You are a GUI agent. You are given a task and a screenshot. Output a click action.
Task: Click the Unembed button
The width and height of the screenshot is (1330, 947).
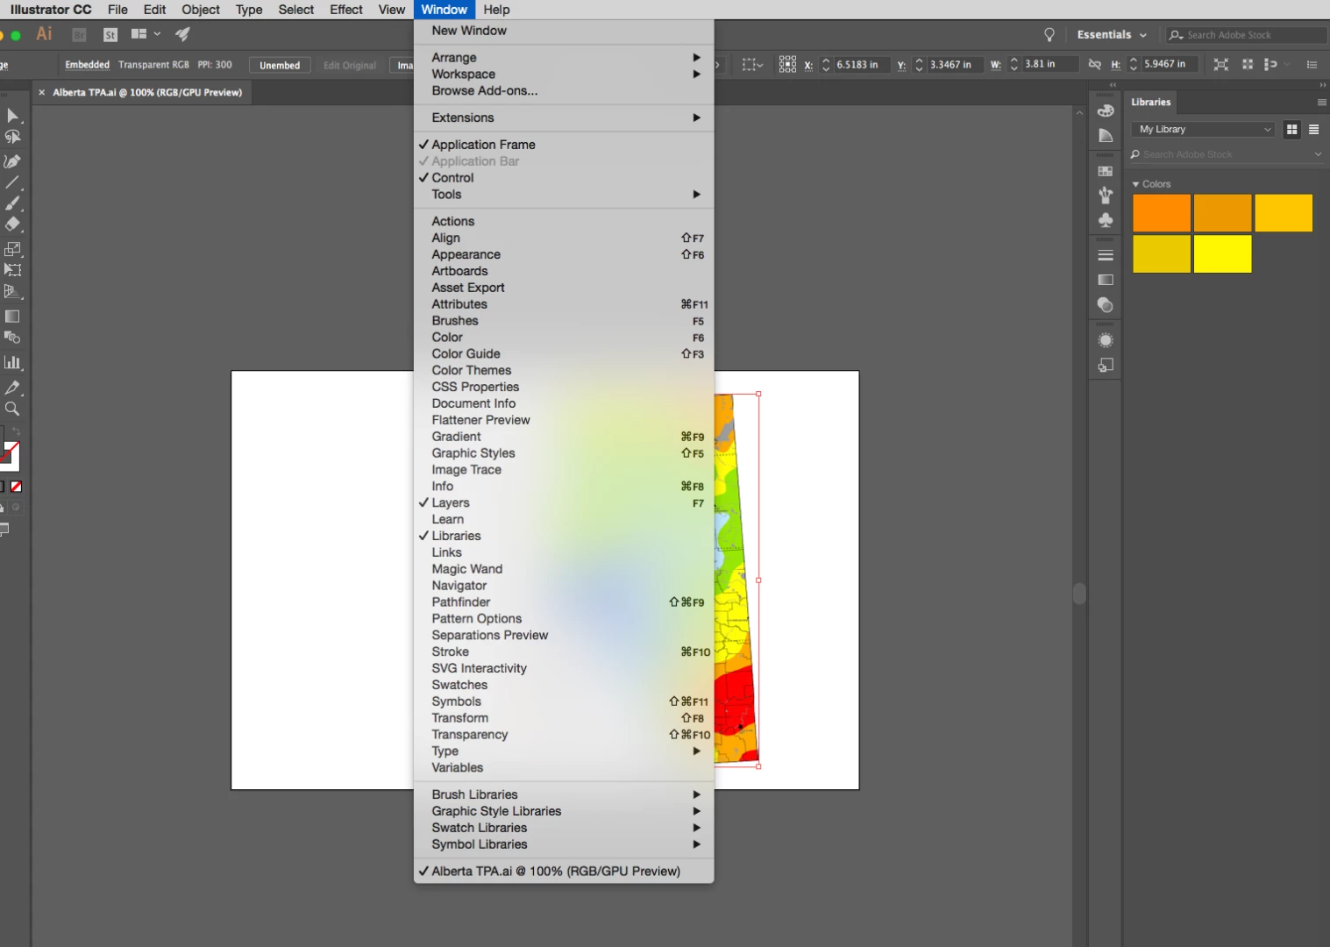280,65
